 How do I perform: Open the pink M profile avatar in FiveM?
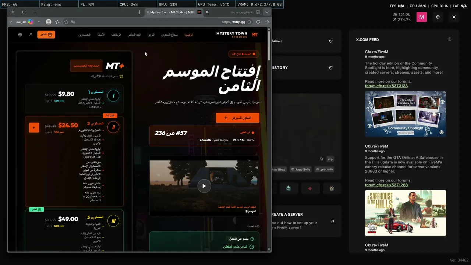pos(422,17)
